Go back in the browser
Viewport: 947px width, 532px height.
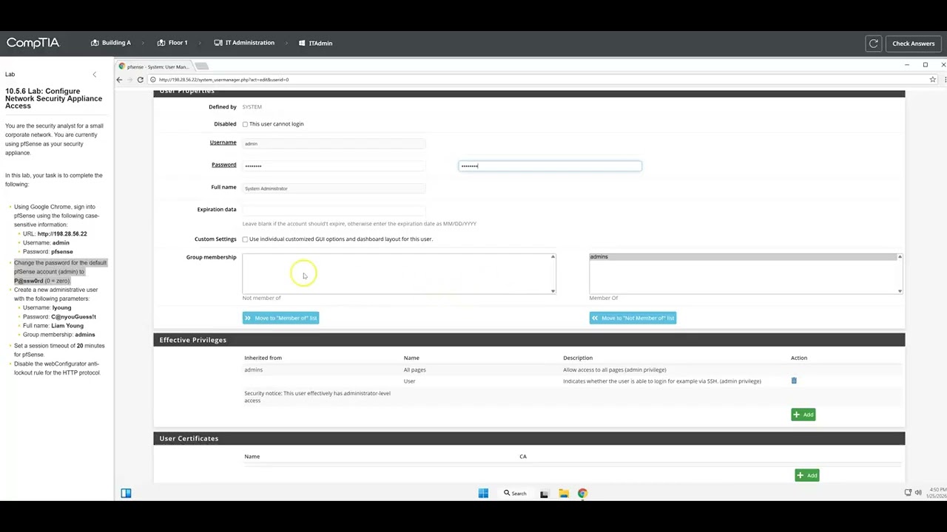[x=119, y=80]
